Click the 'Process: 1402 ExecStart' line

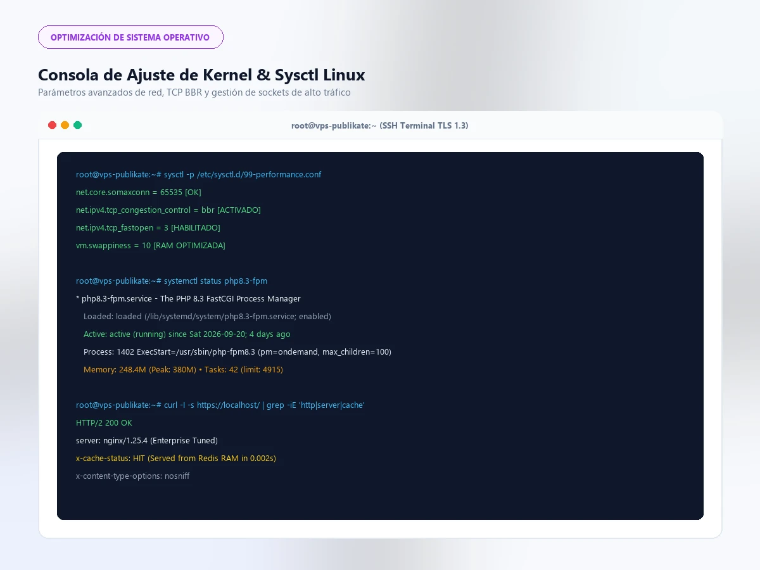tap(237, 351)
